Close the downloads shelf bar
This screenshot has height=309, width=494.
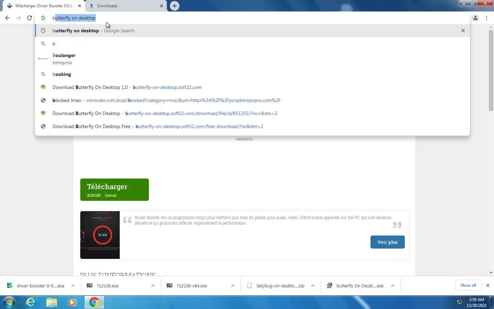[488, 285]
